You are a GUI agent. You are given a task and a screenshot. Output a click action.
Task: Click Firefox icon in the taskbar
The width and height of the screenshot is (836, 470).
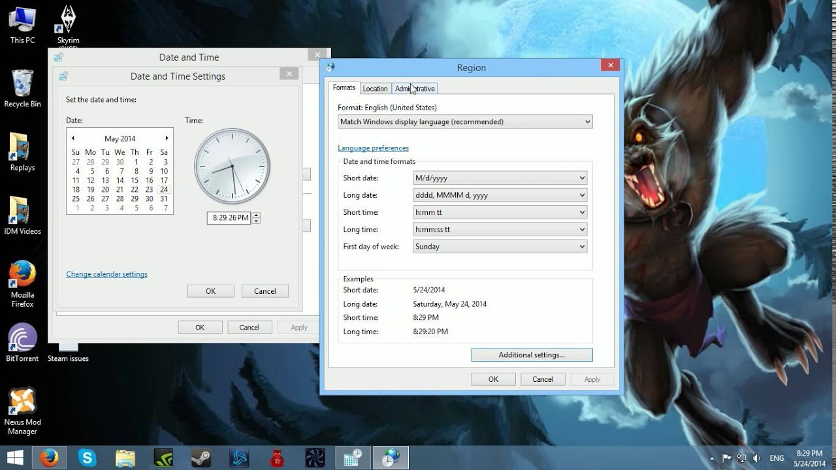click(x=48, y=458)
